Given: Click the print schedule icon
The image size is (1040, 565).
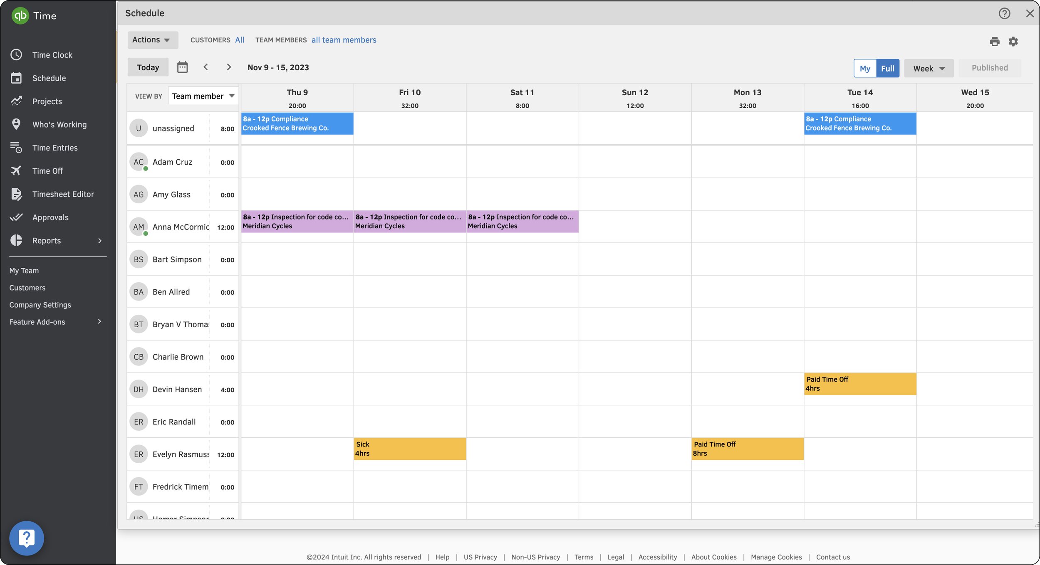Looking at the screenshot, I should pyautogui.click(x=994, y=42).
